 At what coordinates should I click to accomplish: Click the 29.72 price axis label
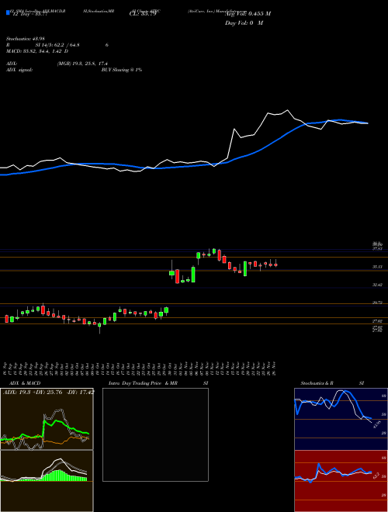377,303
